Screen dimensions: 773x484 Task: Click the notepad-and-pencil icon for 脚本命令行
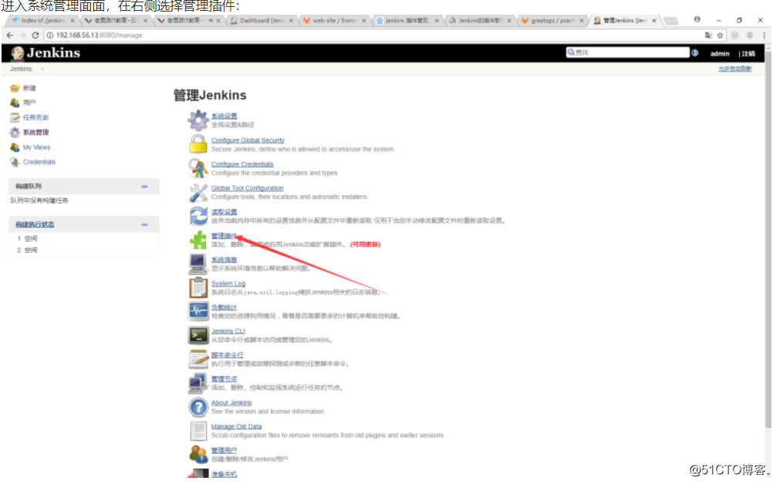[198, 359]
